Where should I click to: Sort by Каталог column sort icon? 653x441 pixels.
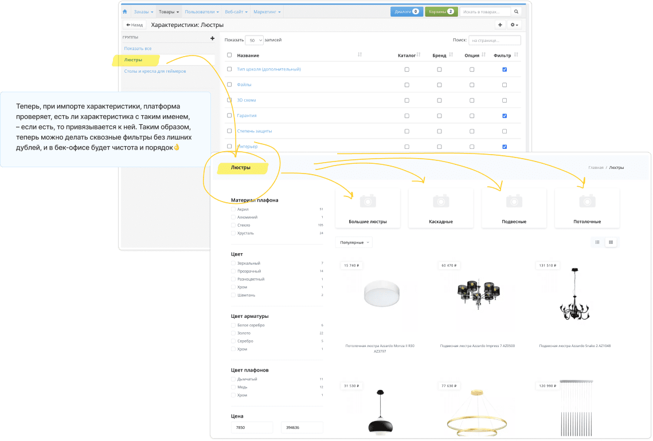(419, 55)
